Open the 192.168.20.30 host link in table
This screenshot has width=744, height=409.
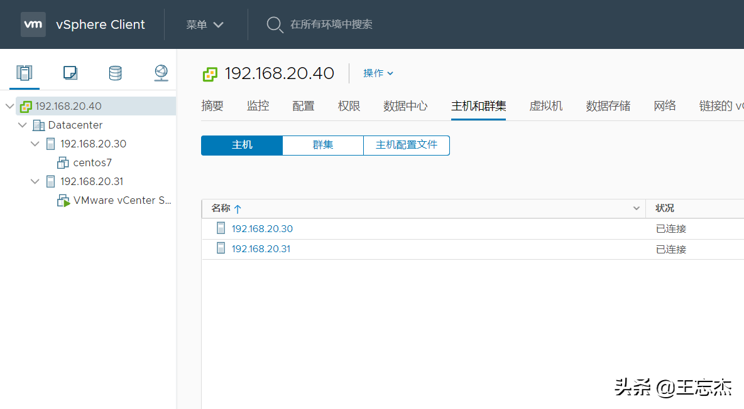click(262, 228)
